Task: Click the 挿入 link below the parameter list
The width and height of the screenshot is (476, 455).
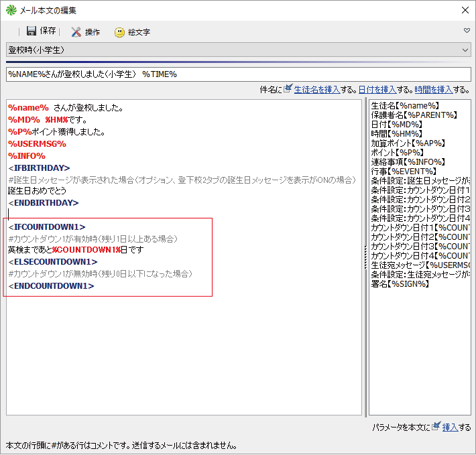Action: [450, 427]
